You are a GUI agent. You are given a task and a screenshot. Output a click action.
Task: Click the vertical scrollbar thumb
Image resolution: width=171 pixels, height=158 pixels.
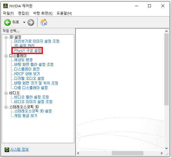coord(166,69)
